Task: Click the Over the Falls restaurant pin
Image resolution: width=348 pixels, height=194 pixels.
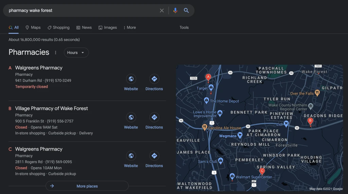Action: (317, 93)
